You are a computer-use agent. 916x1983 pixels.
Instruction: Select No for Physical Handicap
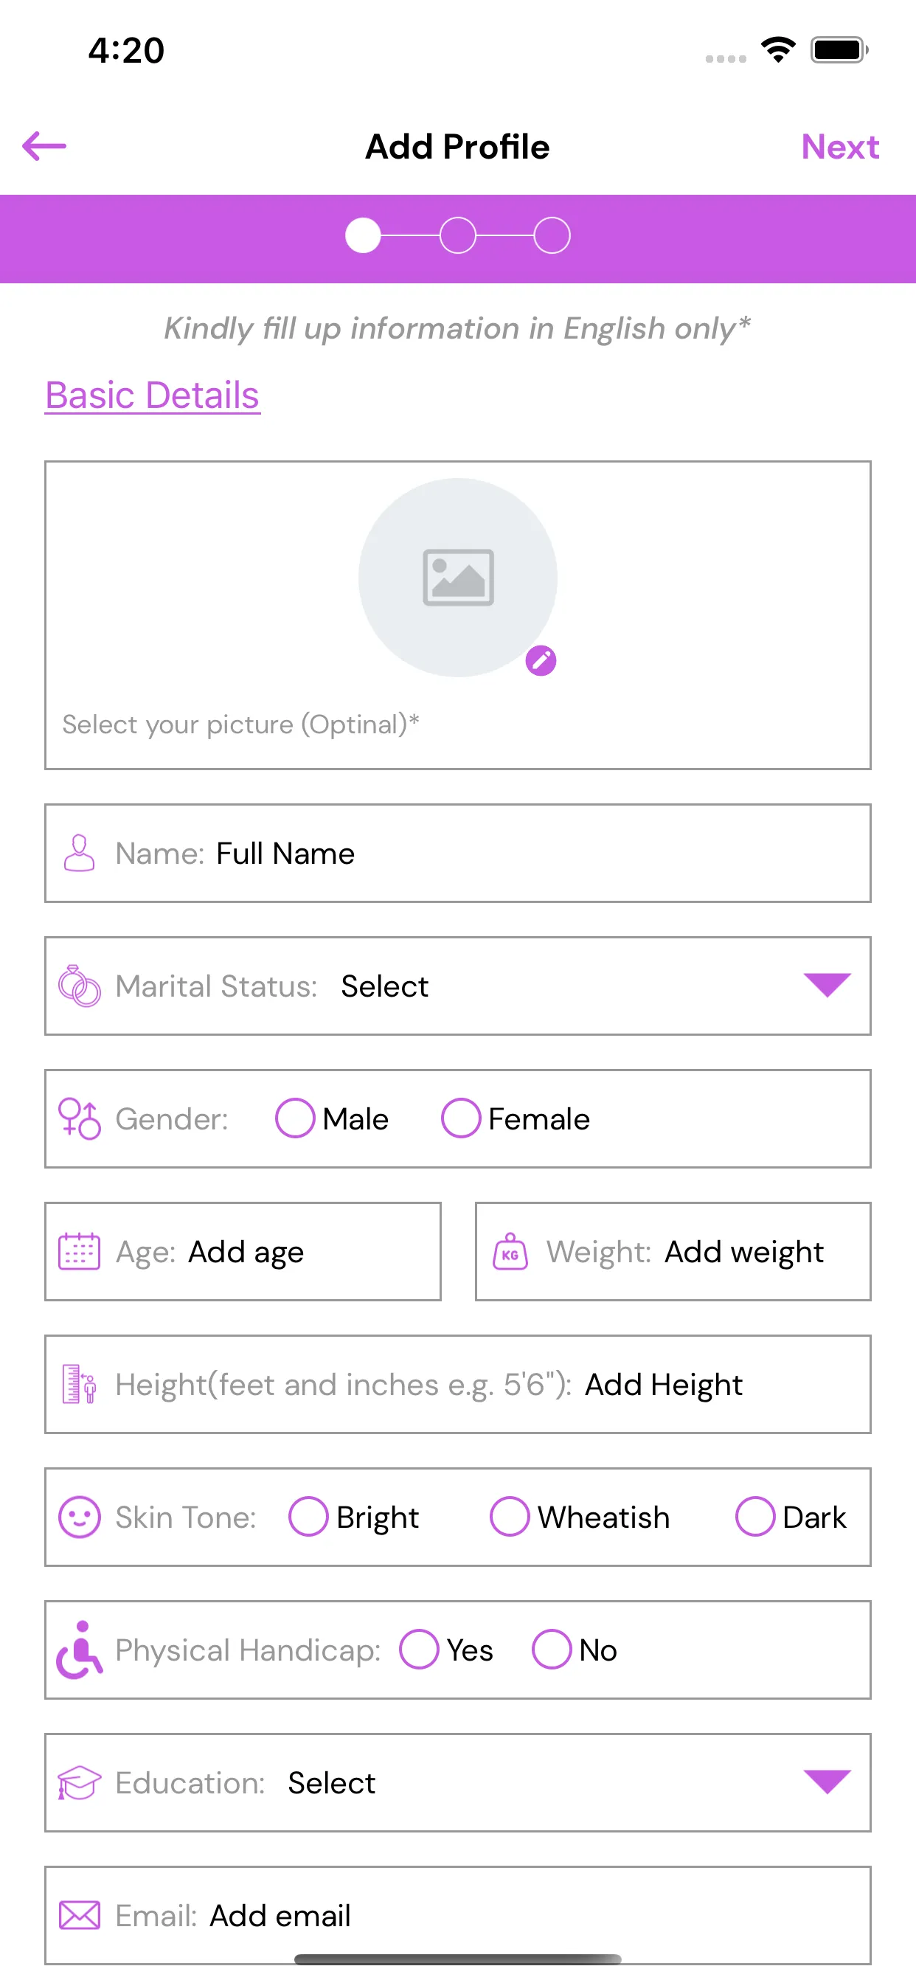552,1650
